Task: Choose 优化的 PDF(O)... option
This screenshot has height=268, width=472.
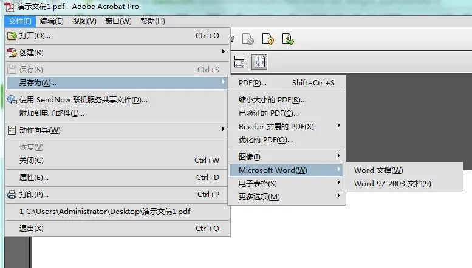Action: point(287,140)
